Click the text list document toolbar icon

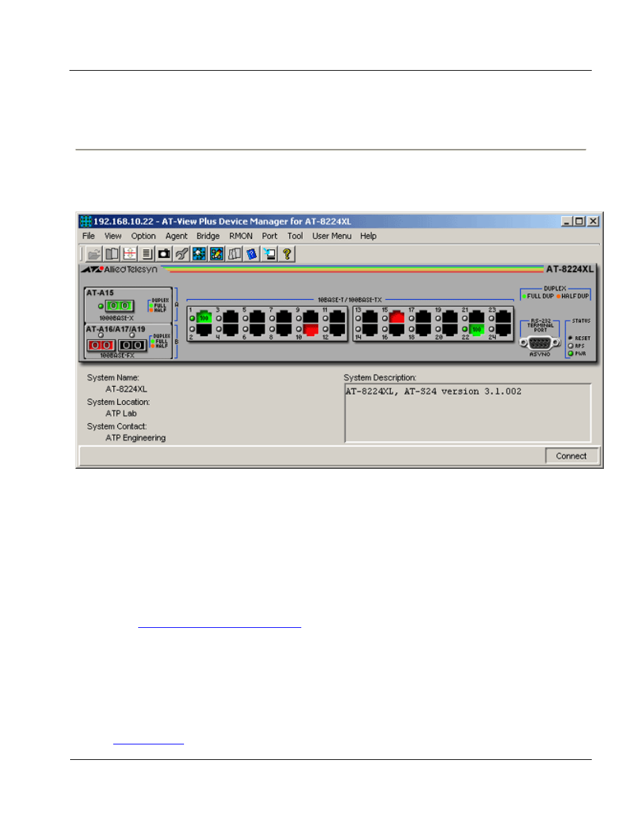pos(147,254)
